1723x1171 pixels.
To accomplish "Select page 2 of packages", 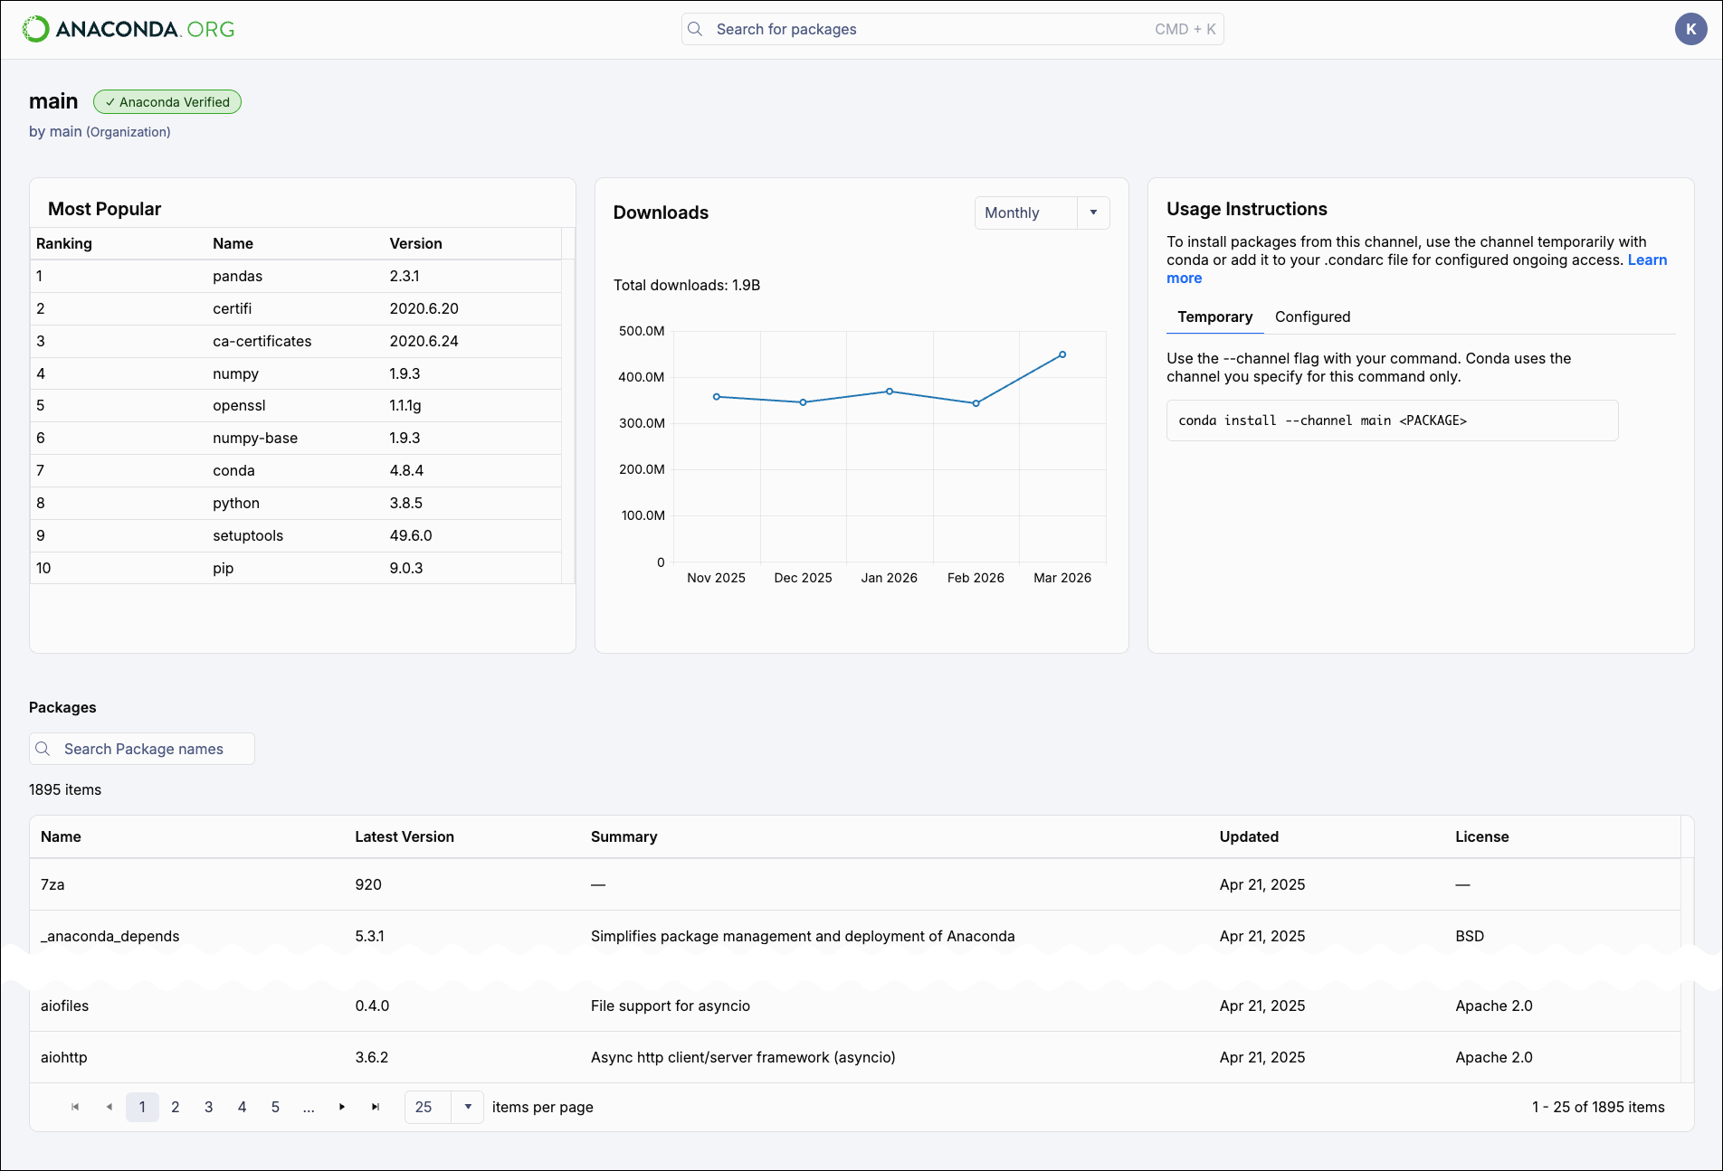I will pos(176,1107).
